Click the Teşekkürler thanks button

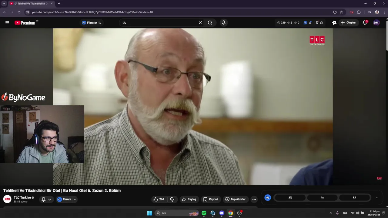(236, 199)
